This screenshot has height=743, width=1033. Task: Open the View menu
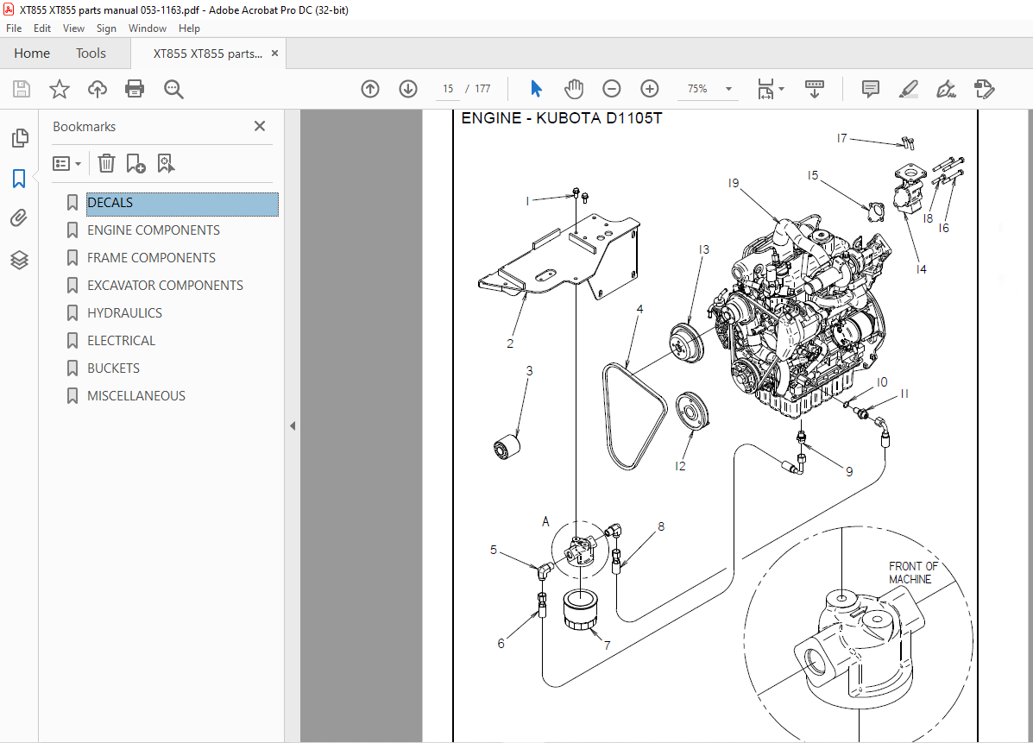tap(73, 28)
